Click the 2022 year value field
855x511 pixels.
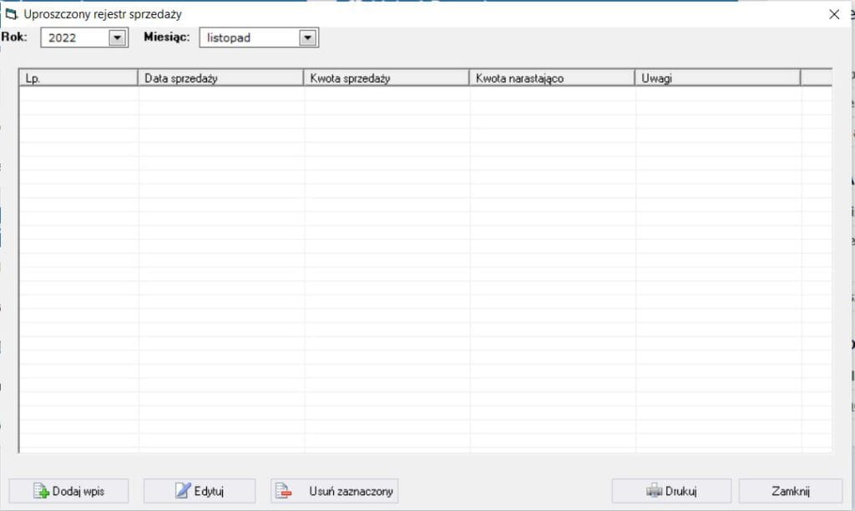pos(73,38)
